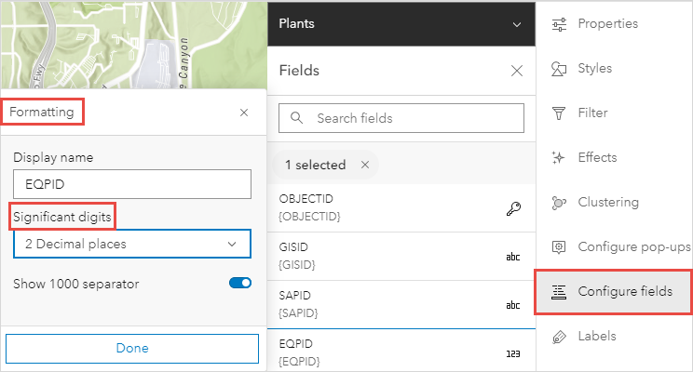This screenshot has width=693, height=372.
Task: Open Configure pop-ups icon
Action: (560, 247)
